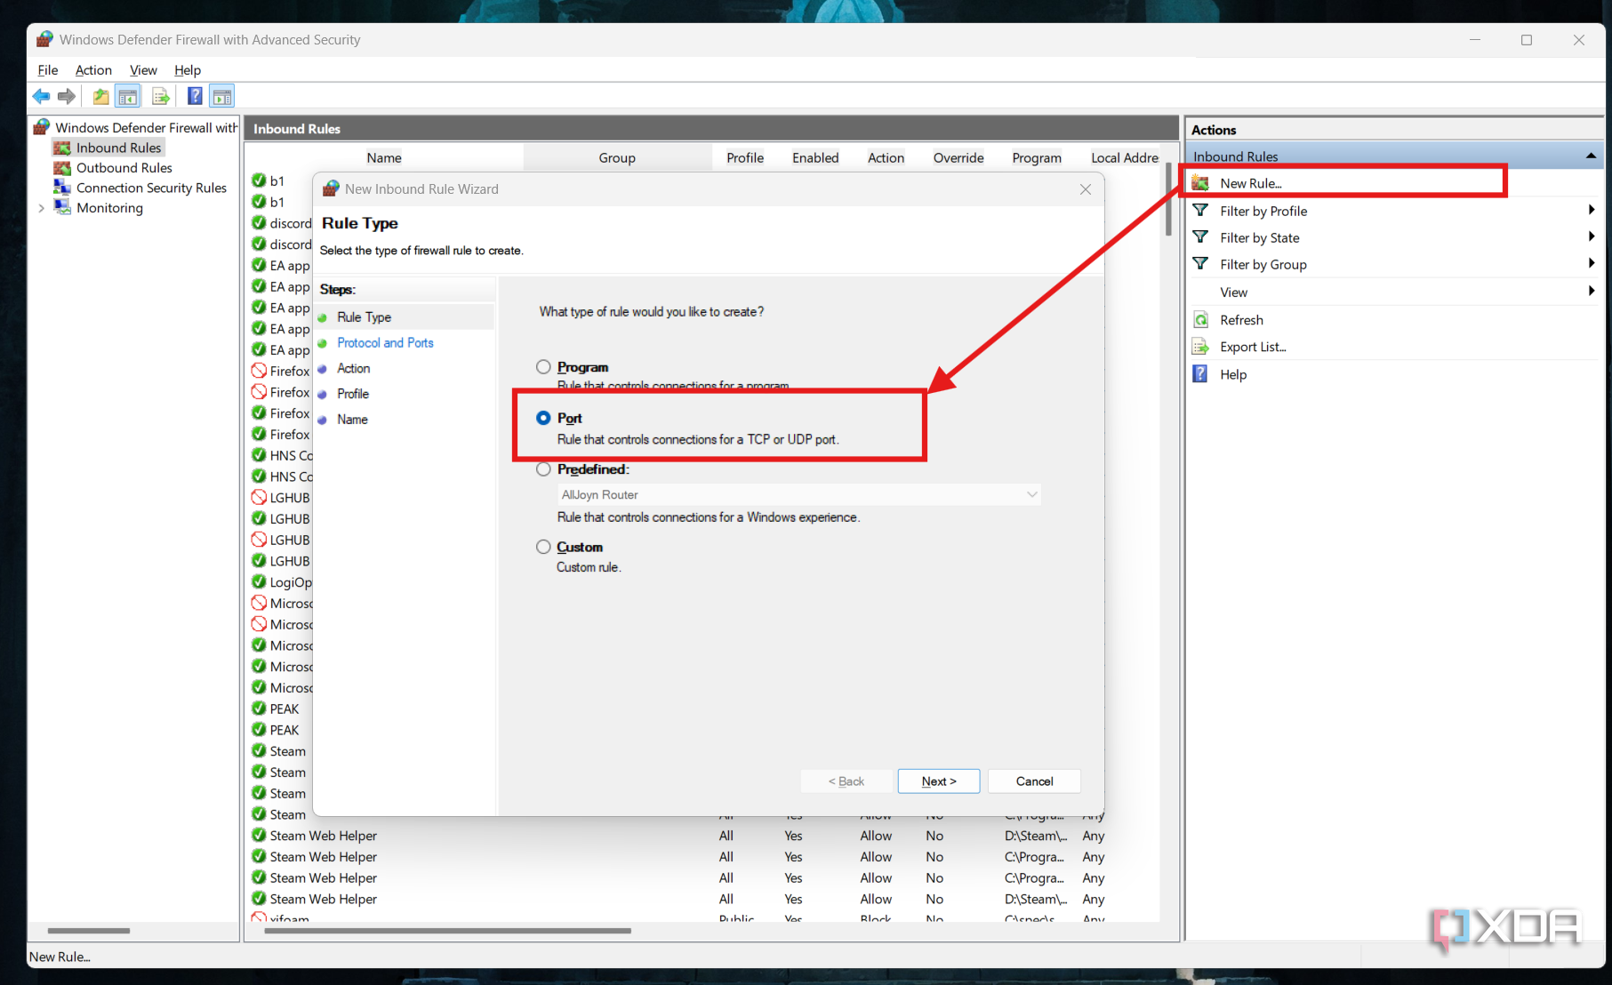The image size is (1612, 985).
Task: Click the Up one level folder icon
Action: (101, 96)
